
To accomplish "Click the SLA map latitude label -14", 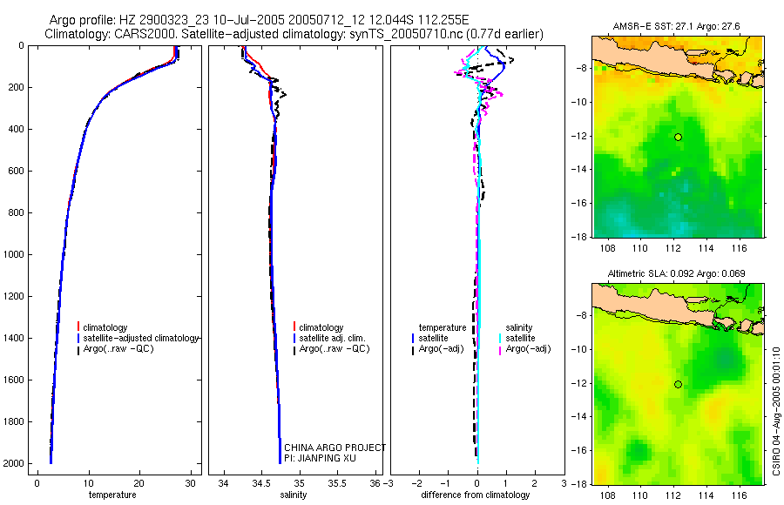I will point(579,416).
